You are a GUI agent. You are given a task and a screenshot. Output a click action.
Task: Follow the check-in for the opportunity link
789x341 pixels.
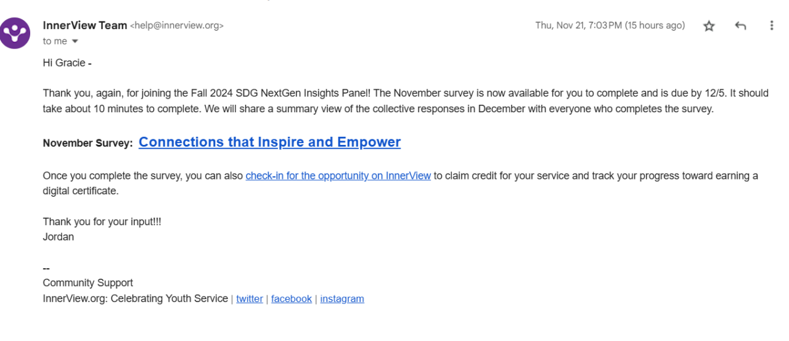coord(338,176)
